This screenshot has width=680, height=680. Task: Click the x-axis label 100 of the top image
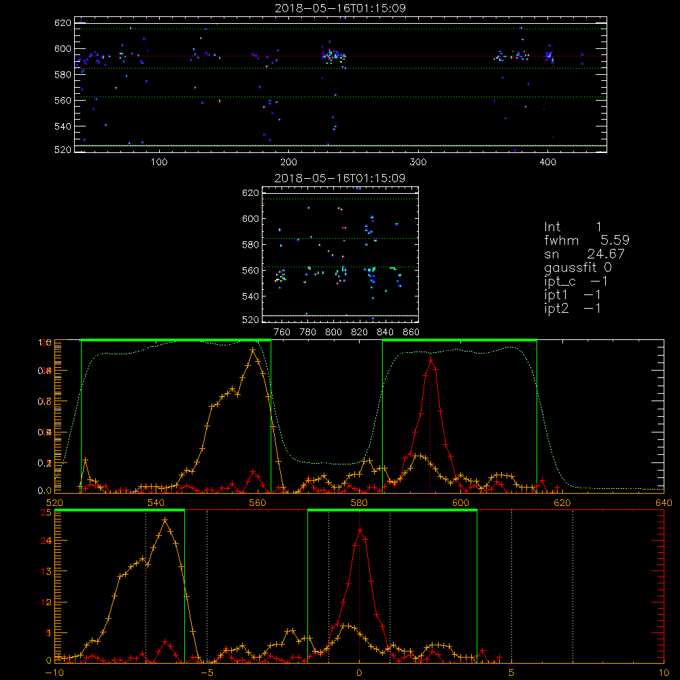click(159, 163)
